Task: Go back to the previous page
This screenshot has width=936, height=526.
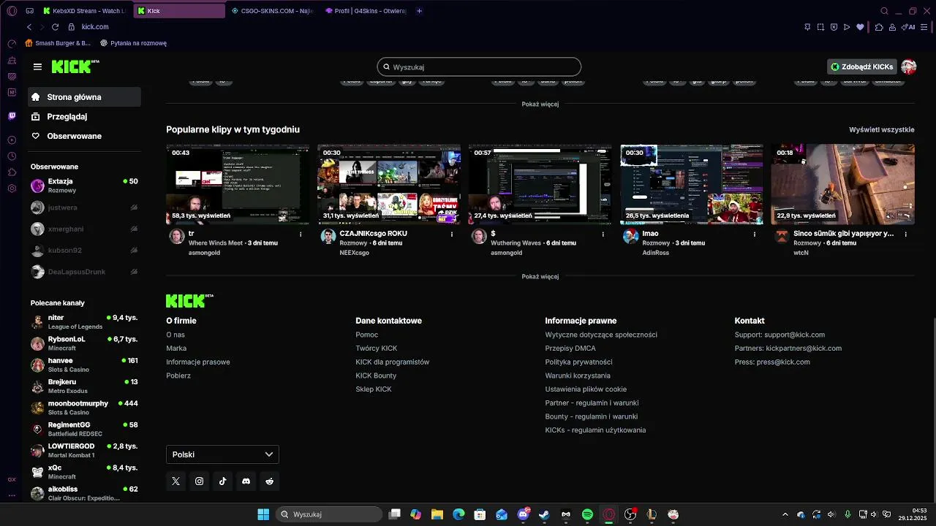Action: 29,27
